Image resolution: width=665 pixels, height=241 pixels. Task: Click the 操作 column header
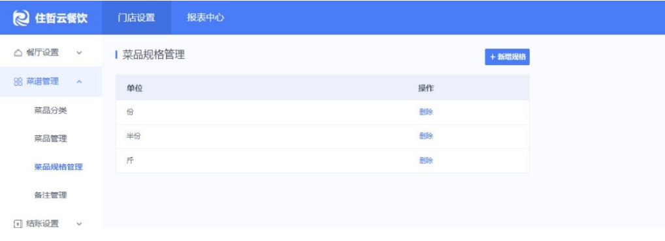(426, 88)
